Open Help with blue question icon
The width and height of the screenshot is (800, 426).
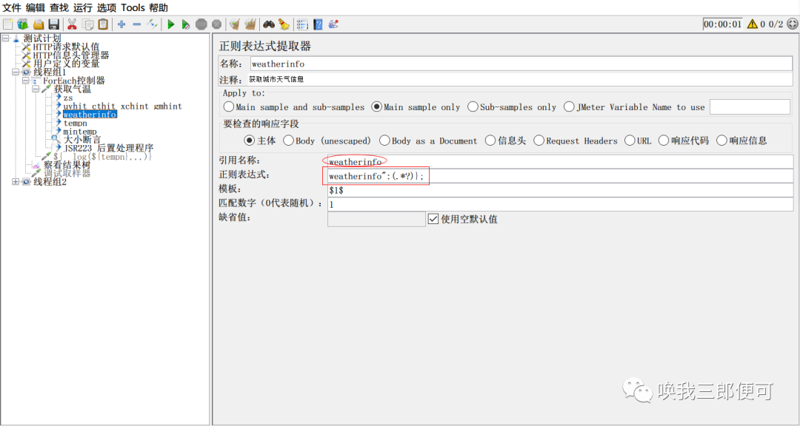(x=318, y=24)
